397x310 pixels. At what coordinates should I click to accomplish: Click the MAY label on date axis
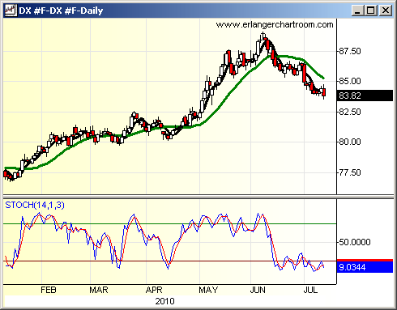point(208,290)
